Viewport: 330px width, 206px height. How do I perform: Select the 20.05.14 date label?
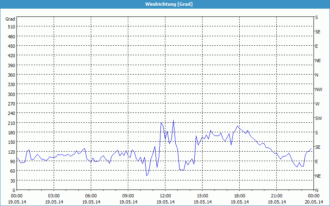point(313,202)
